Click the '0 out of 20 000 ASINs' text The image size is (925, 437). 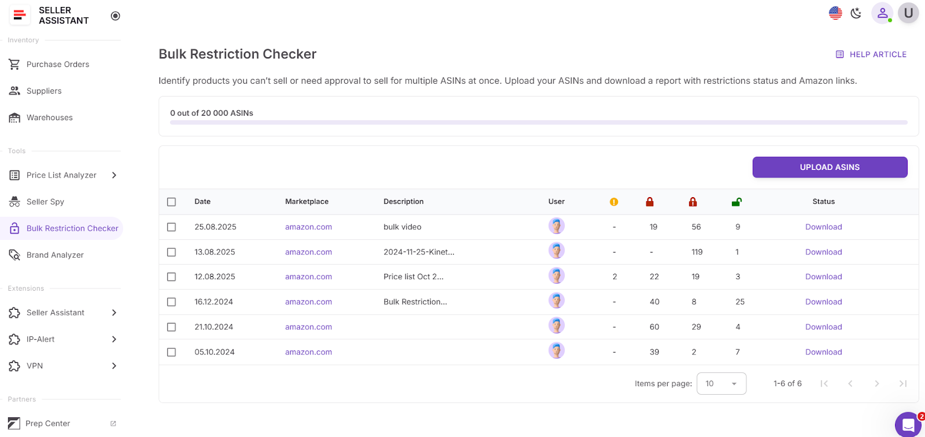click(212, 113)
